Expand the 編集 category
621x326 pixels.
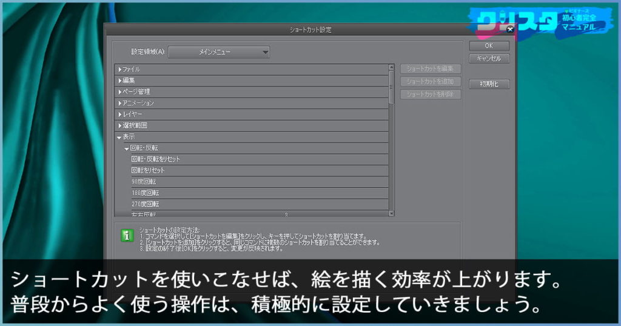[x=119, y=81]
